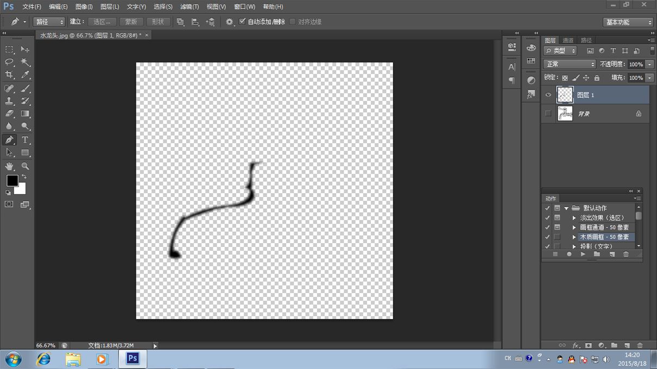Select the Blur tool
This screenshot has height=369, width=657.
pyautogui.click(x=9, y=126)
